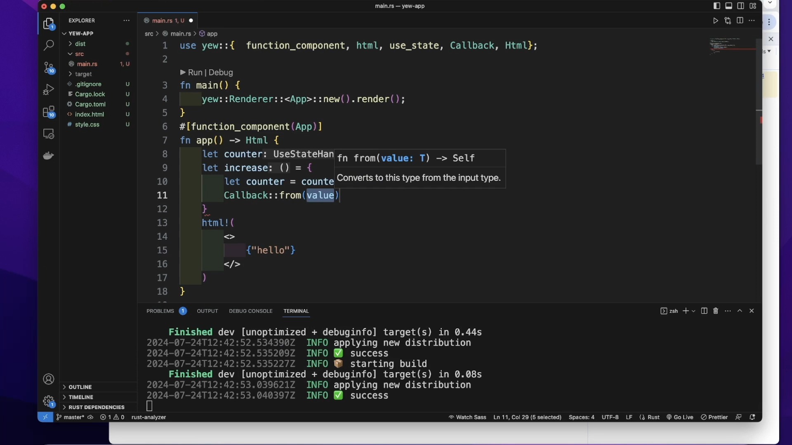
Task: Open the Source Control view icon
Action: (x=49, y=67)
